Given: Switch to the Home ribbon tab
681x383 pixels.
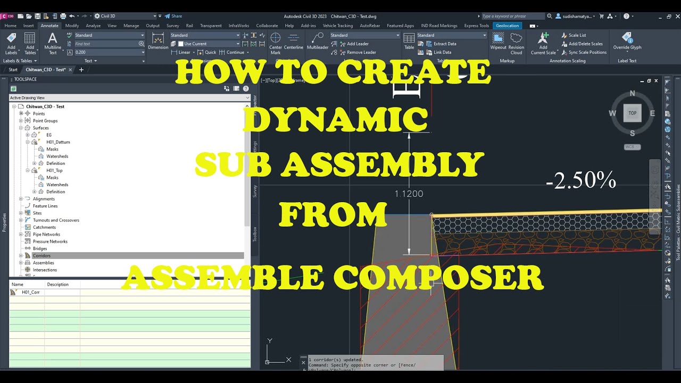Looking at the screenshot, I should pos(10,26).
